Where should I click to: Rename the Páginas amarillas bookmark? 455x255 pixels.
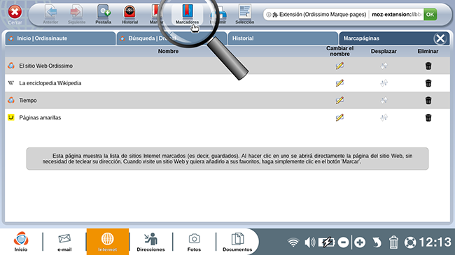tap(339, 117)
